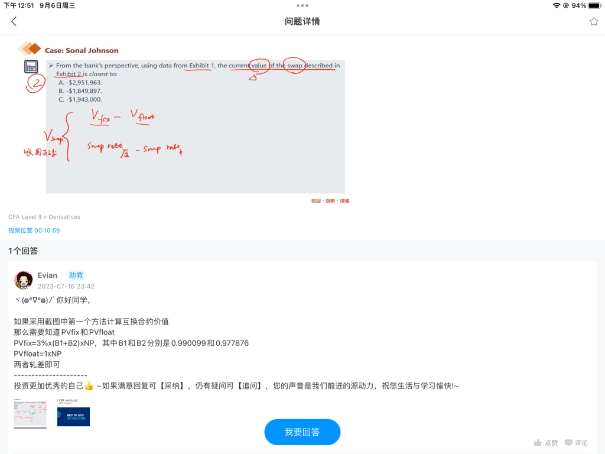Select the 1个回答 heading

coord(23,251)
